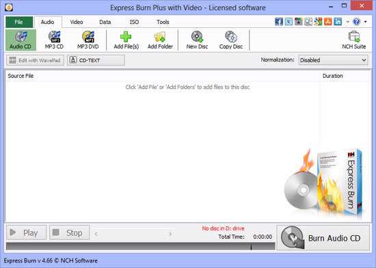Close the Express Burn window

click(362, 5)
